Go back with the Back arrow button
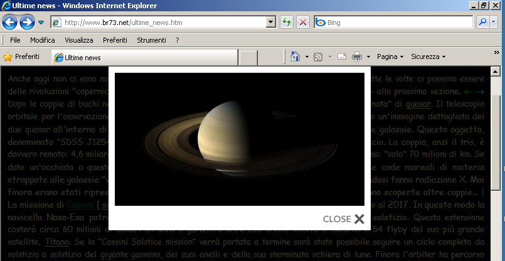Screen dimensions: 505x261 [9, 23]
